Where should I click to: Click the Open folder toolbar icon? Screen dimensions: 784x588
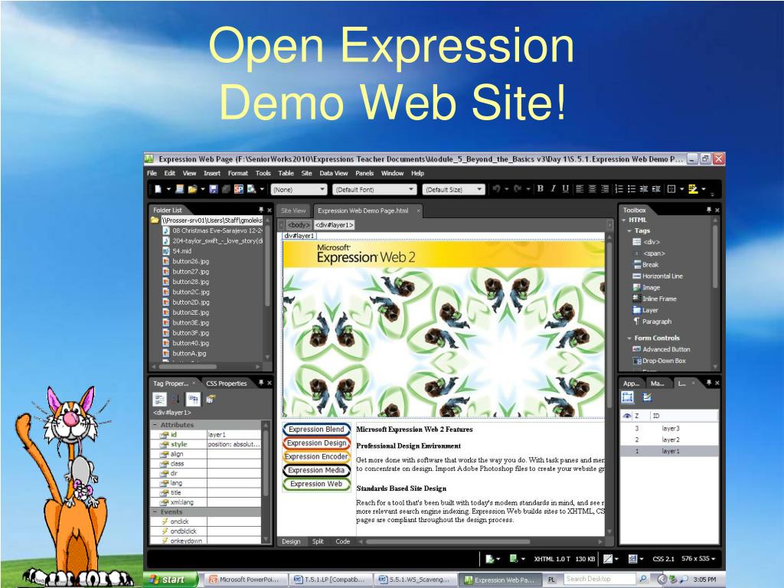(192, 189)
